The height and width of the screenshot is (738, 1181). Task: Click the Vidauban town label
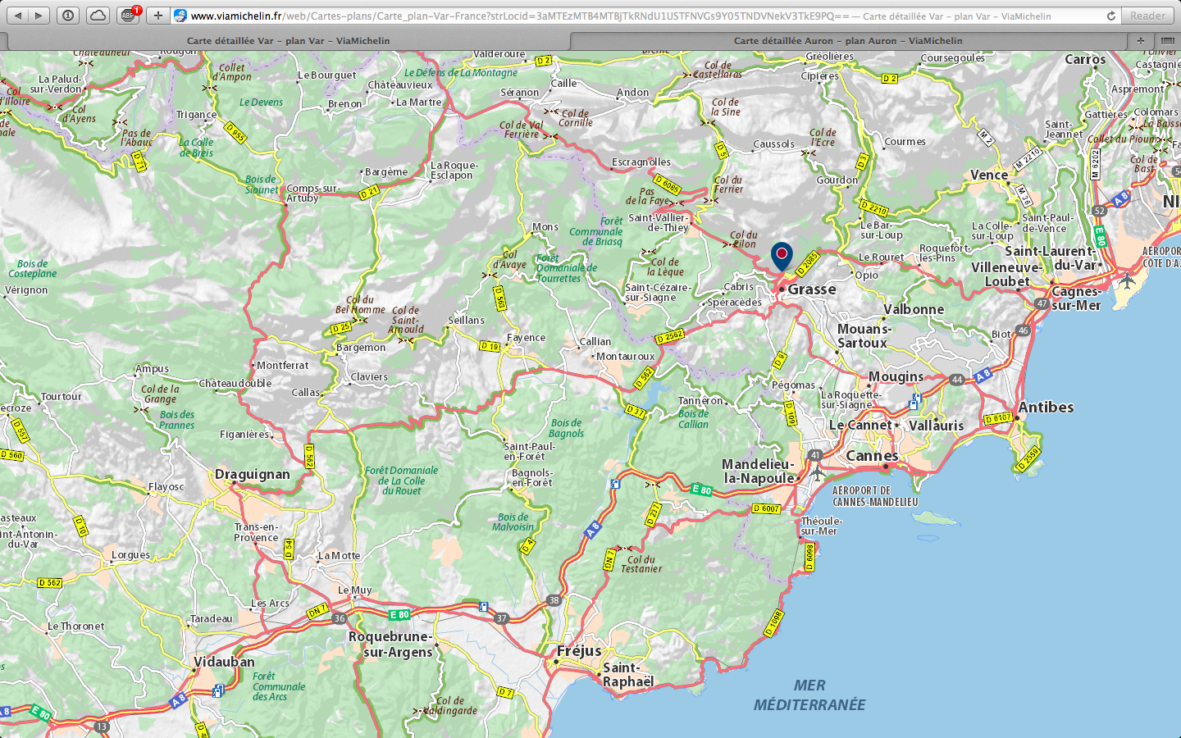[224, 662]
